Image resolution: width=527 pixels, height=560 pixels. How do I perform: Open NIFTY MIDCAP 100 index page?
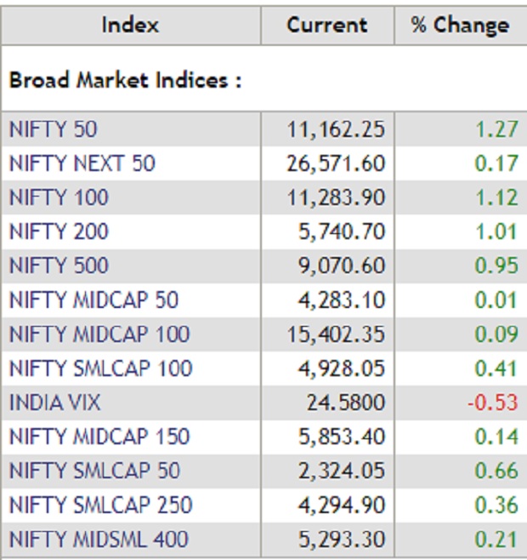(99, 334)
